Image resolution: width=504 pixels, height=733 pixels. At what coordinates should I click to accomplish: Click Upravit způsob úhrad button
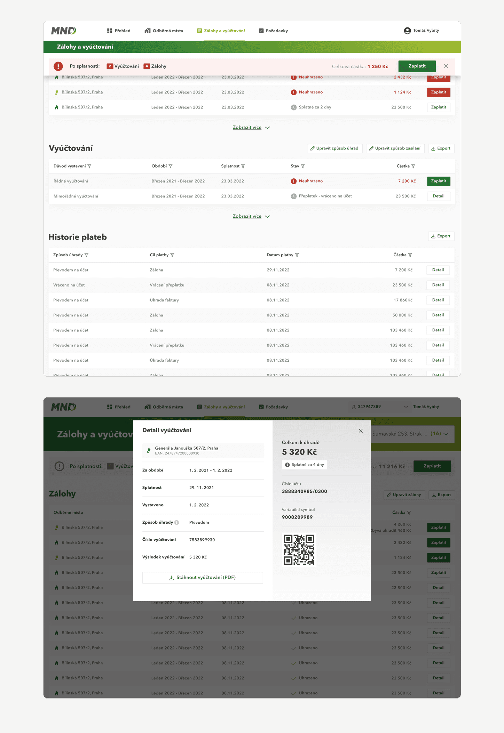(x=334, y=148)
